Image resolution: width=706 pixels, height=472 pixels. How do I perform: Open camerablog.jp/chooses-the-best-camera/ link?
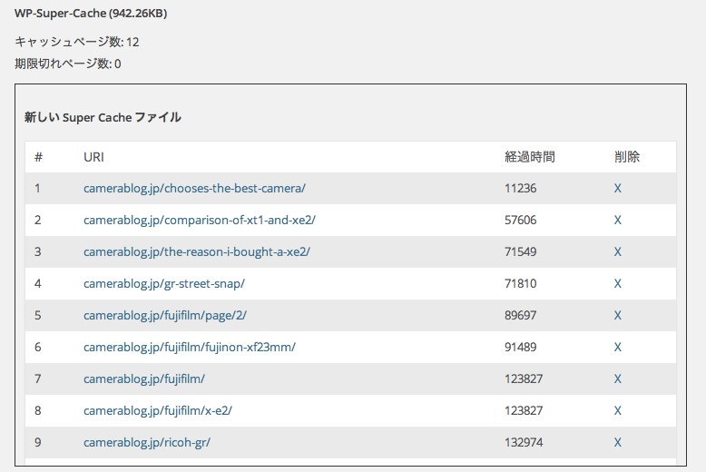[x=194, y=188]
